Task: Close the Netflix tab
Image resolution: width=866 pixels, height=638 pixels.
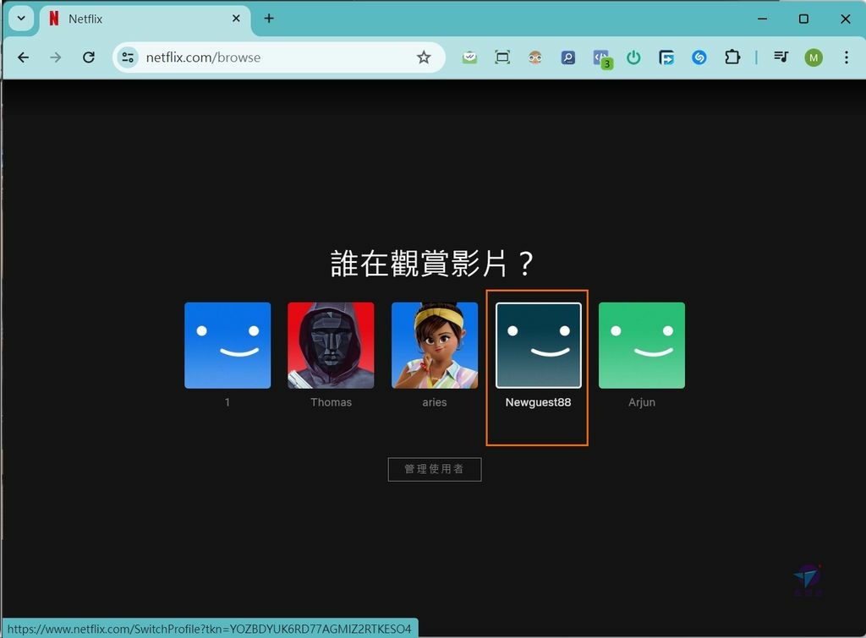Action: [x=237, y=19]
